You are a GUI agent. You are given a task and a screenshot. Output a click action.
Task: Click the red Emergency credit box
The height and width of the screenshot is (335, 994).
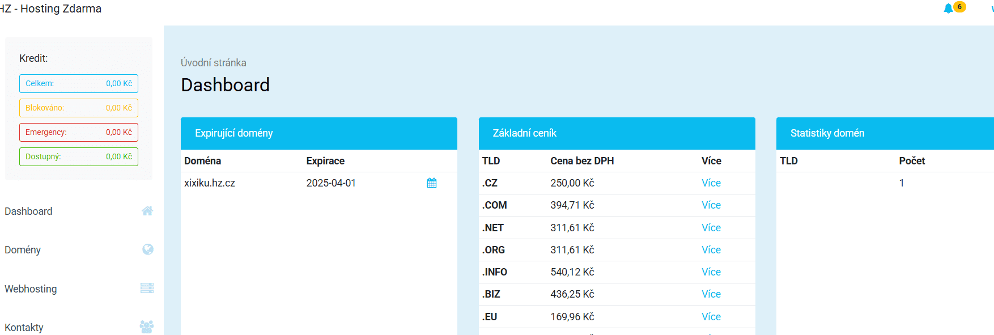point(79,132)
